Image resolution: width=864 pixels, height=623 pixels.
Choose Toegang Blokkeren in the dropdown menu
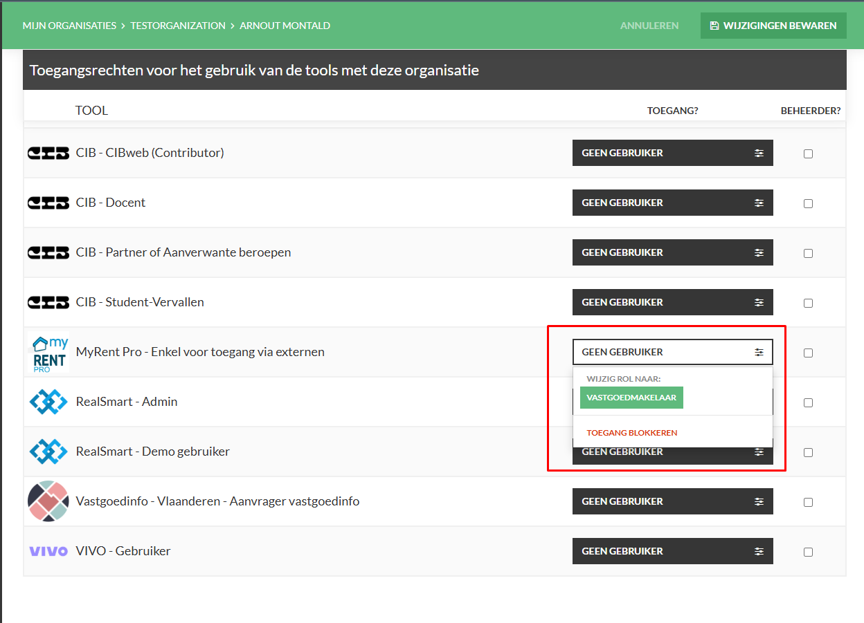pyautogui.click(x=632, y=433)
